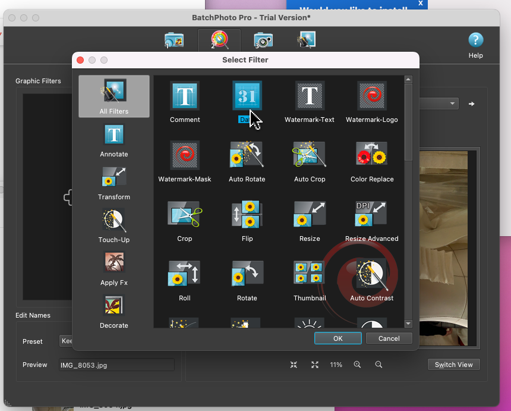Confirm filter selection with OK
Screen dimensions: 511x411
pos(338,338)
